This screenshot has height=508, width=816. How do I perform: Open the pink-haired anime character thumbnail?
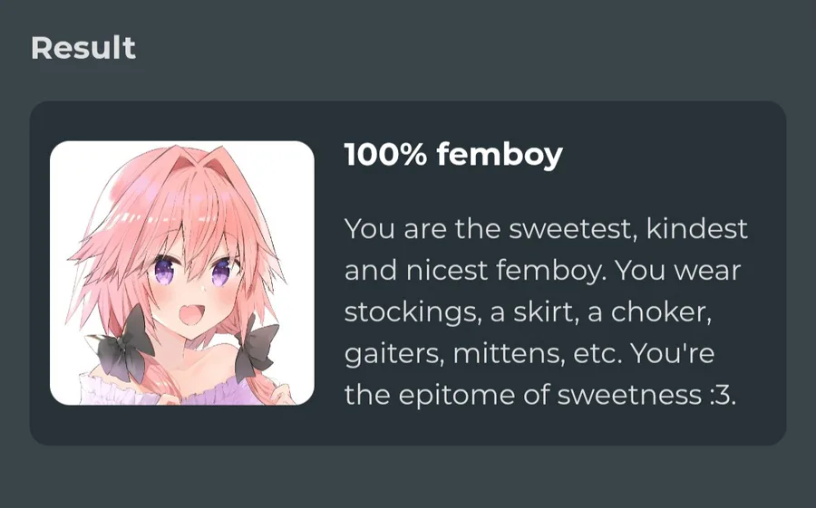click(182, 273)
